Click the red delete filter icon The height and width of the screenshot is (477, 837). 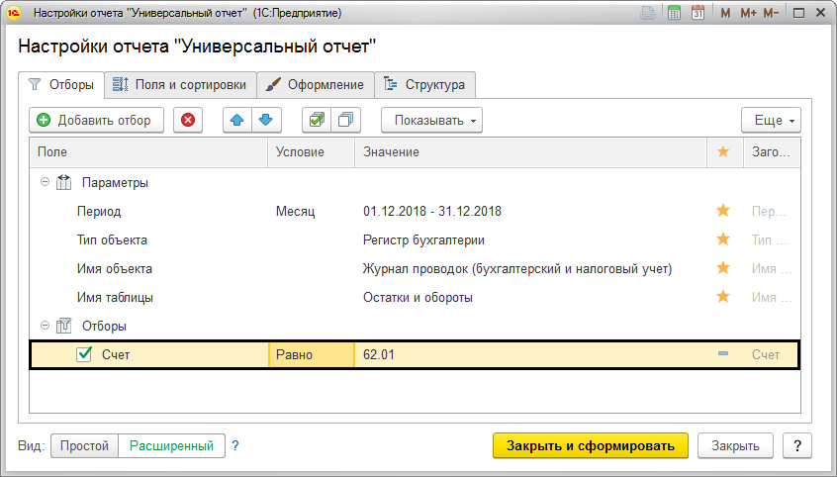point(188,120)
